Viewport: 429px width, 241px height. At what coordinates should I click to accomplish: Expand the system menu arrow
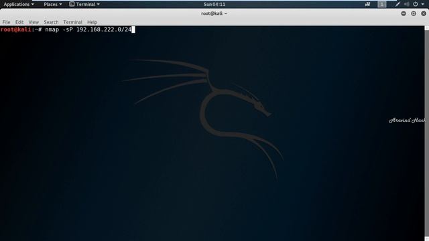(423, 5)
